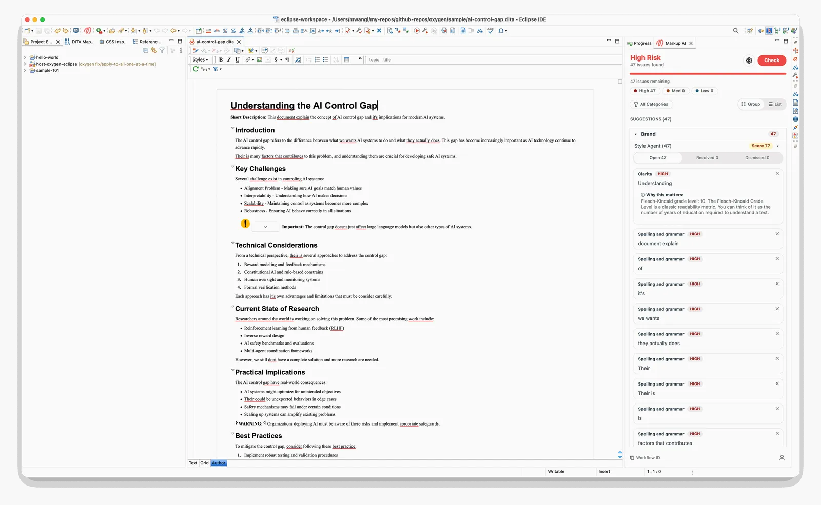
Task: Switch editor to Text mode tab
Action: (x=193, y=463)
